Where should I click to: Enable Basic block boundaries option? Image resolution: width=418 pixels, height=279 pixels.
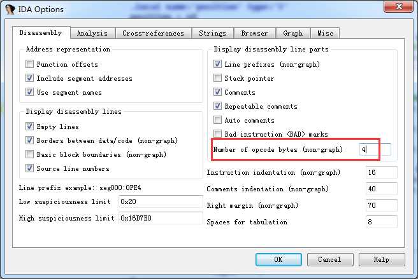[x=29, y=154]
